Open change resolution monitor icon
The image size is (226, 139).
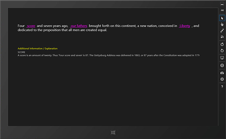222,58
